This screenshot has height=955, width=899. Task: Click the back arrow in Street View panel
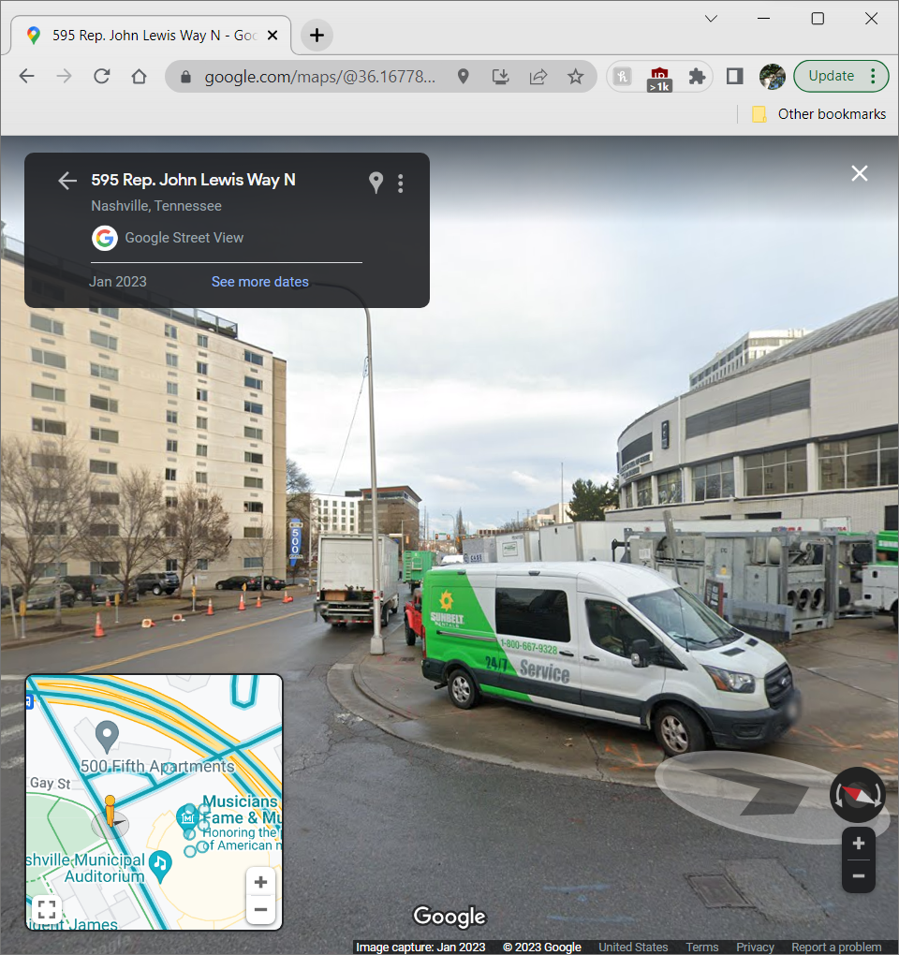click(x=66, y=181)
